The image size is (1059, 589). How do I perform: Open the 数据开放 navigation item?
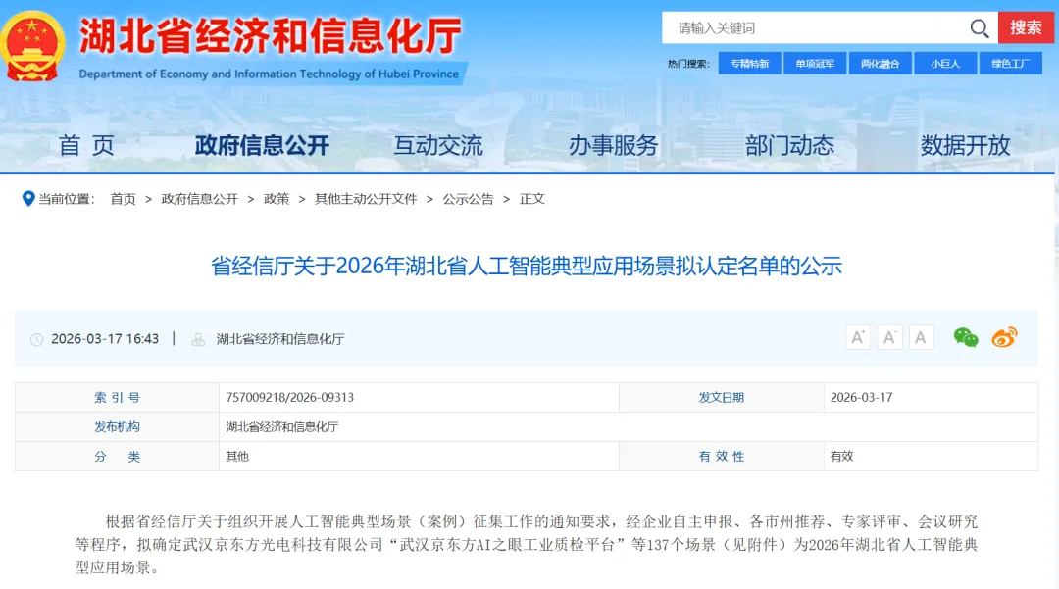click(965, 146)
